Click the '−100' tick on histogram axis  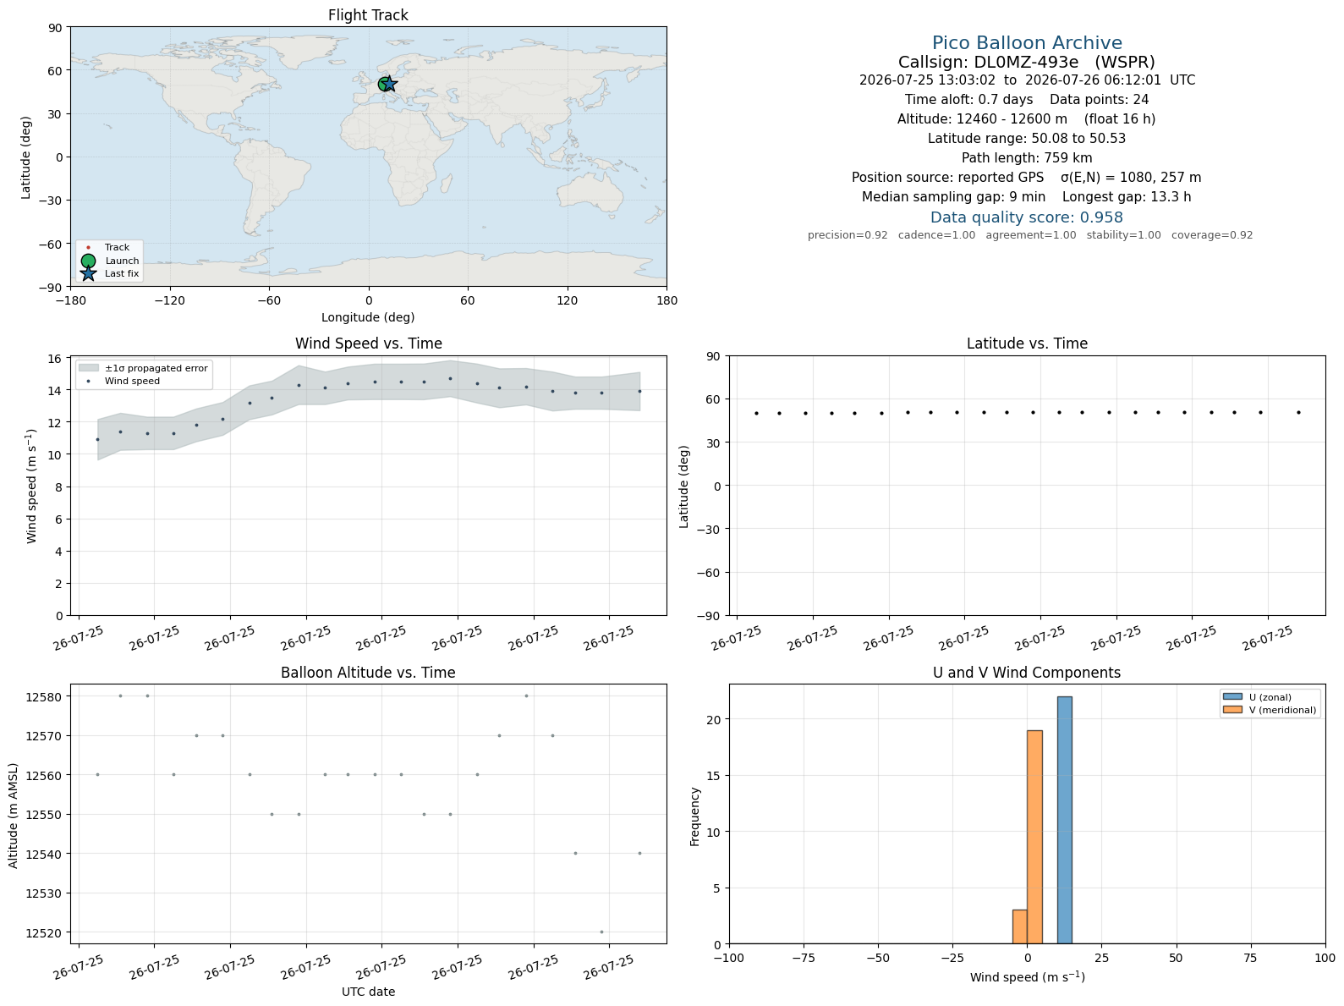pos(729,958)
